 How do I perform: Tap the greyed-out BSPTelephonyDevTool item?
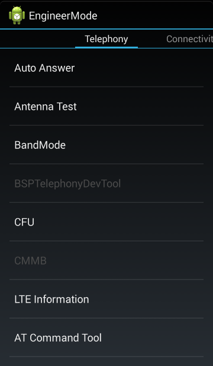[x=106, y=183]
